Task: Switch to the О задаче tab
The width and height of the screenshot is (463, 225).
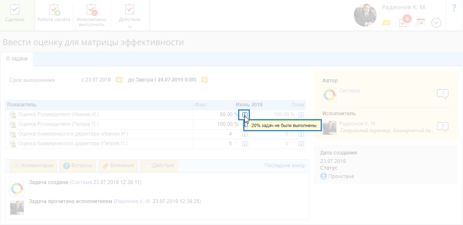Action: tap(17, 59)
